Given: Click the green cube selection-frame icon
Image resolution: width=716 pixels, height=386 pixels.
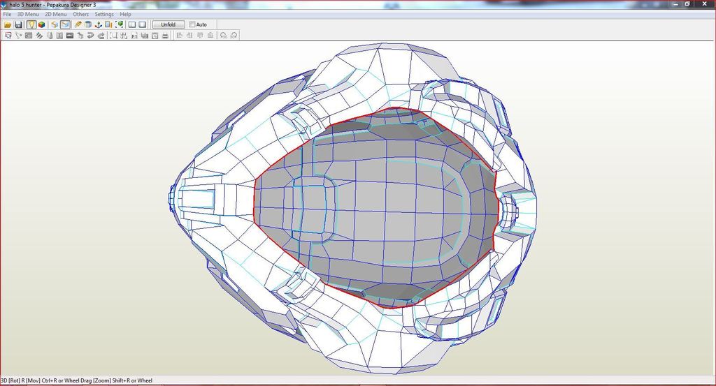Looking at the screenshot, I should (x=119, y=24).
